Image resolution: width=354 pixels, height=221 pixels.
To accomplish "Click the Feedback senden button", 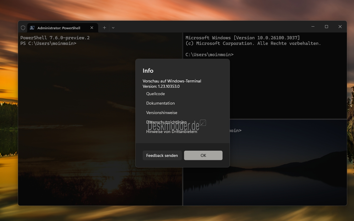I will point(162,155).
